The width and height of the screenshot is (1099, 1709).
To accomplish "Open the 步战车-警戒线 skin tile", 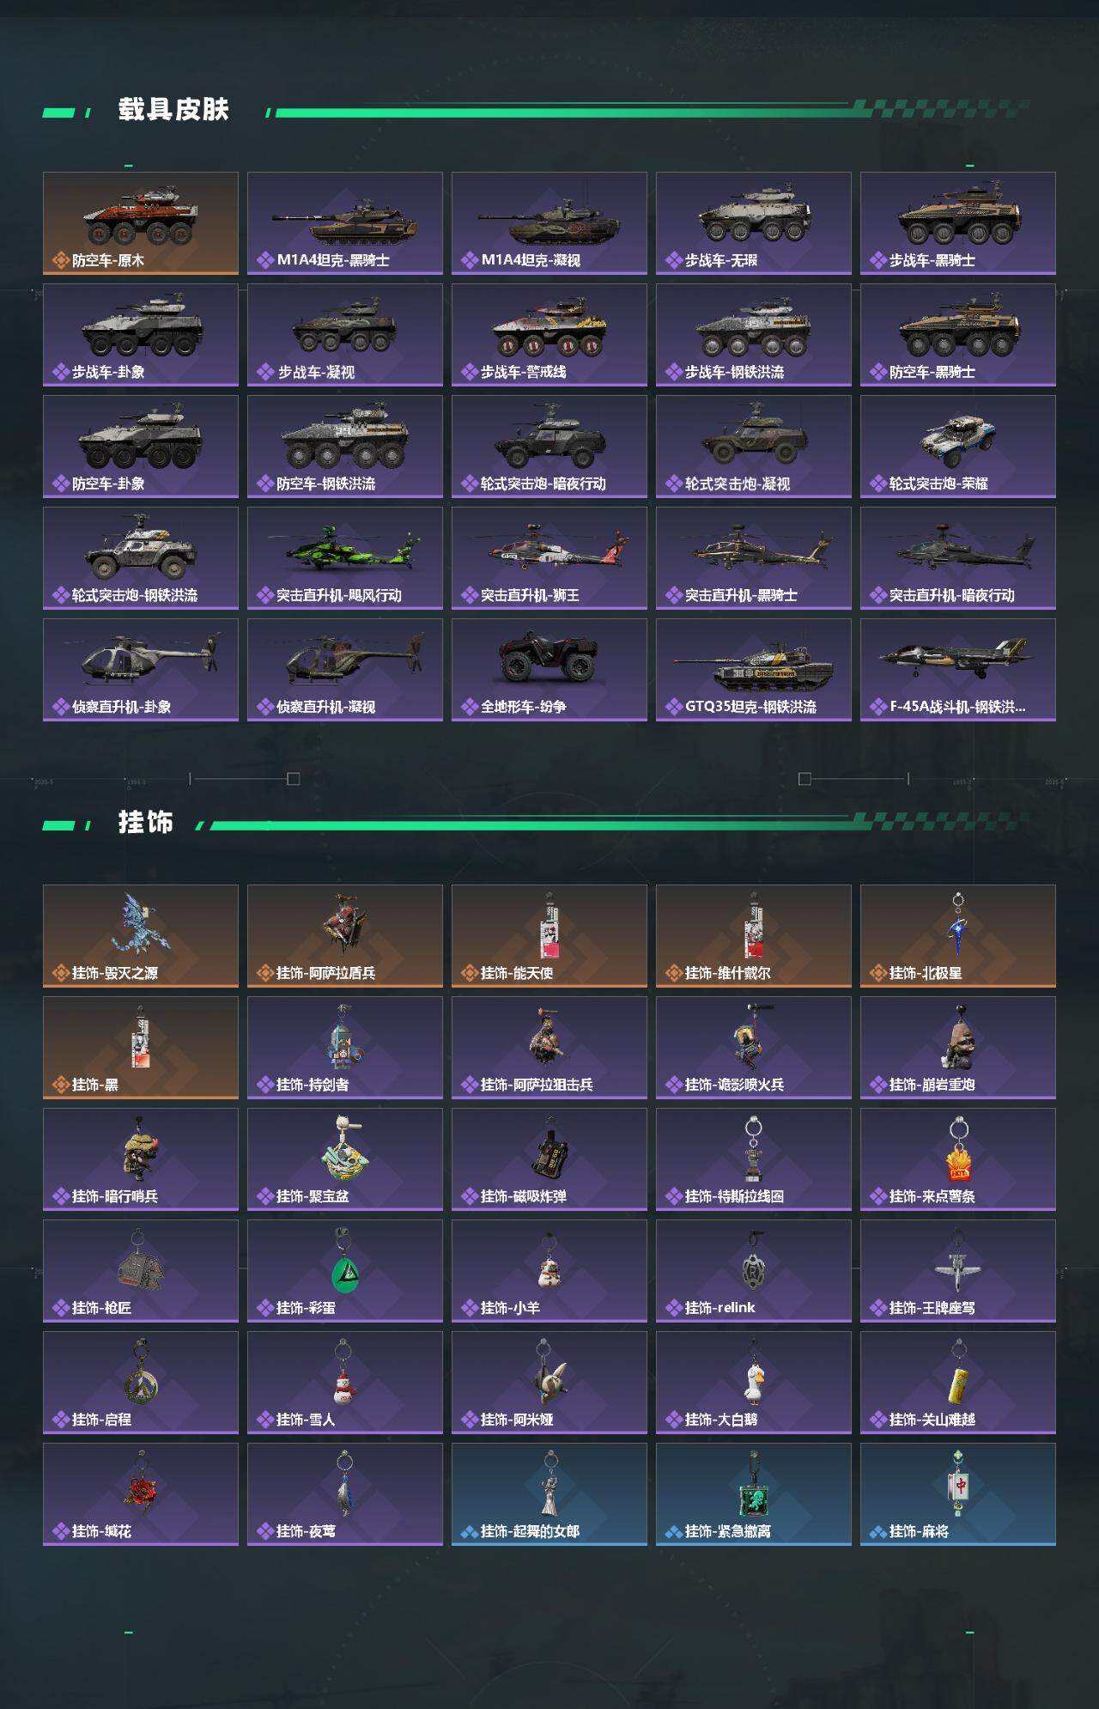I will 549,335.
